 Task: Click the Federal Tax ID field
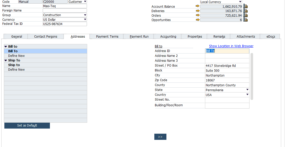65,24
